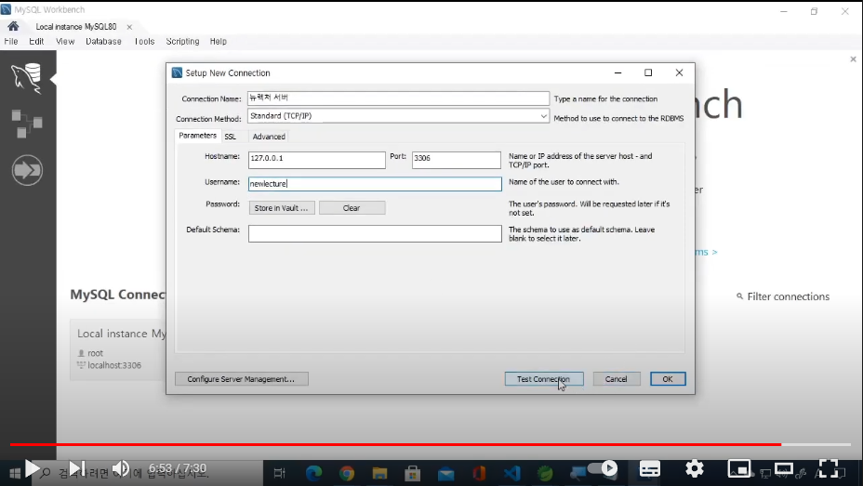
Task: Click the Username field
Action: tap(375, 184)
